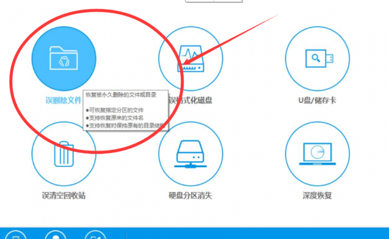Select the 误清空回收站 recycle bin icon
The image size is (389, 239).
pos(64,153)
